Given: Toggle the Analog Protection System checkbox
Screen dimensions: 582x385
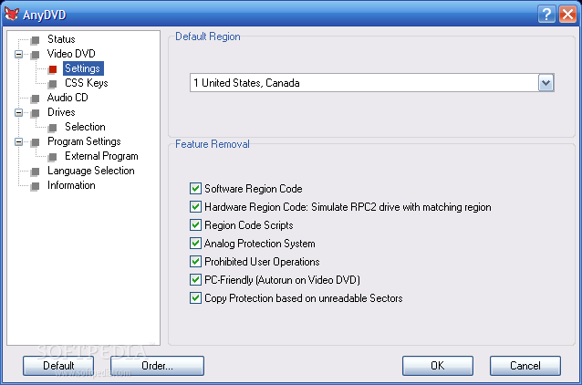Looking at the screenshot, I should [195, 244].
